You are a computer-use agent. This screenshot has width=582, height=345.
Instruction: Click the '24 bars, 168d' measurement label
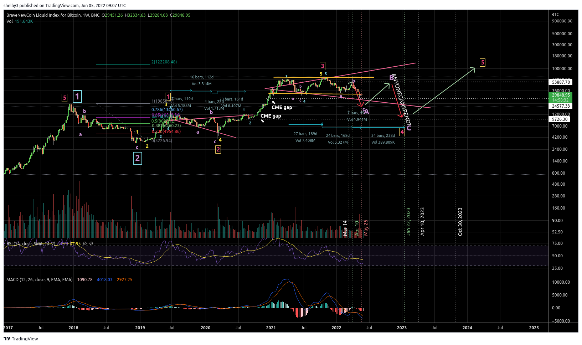coord(338,136)
